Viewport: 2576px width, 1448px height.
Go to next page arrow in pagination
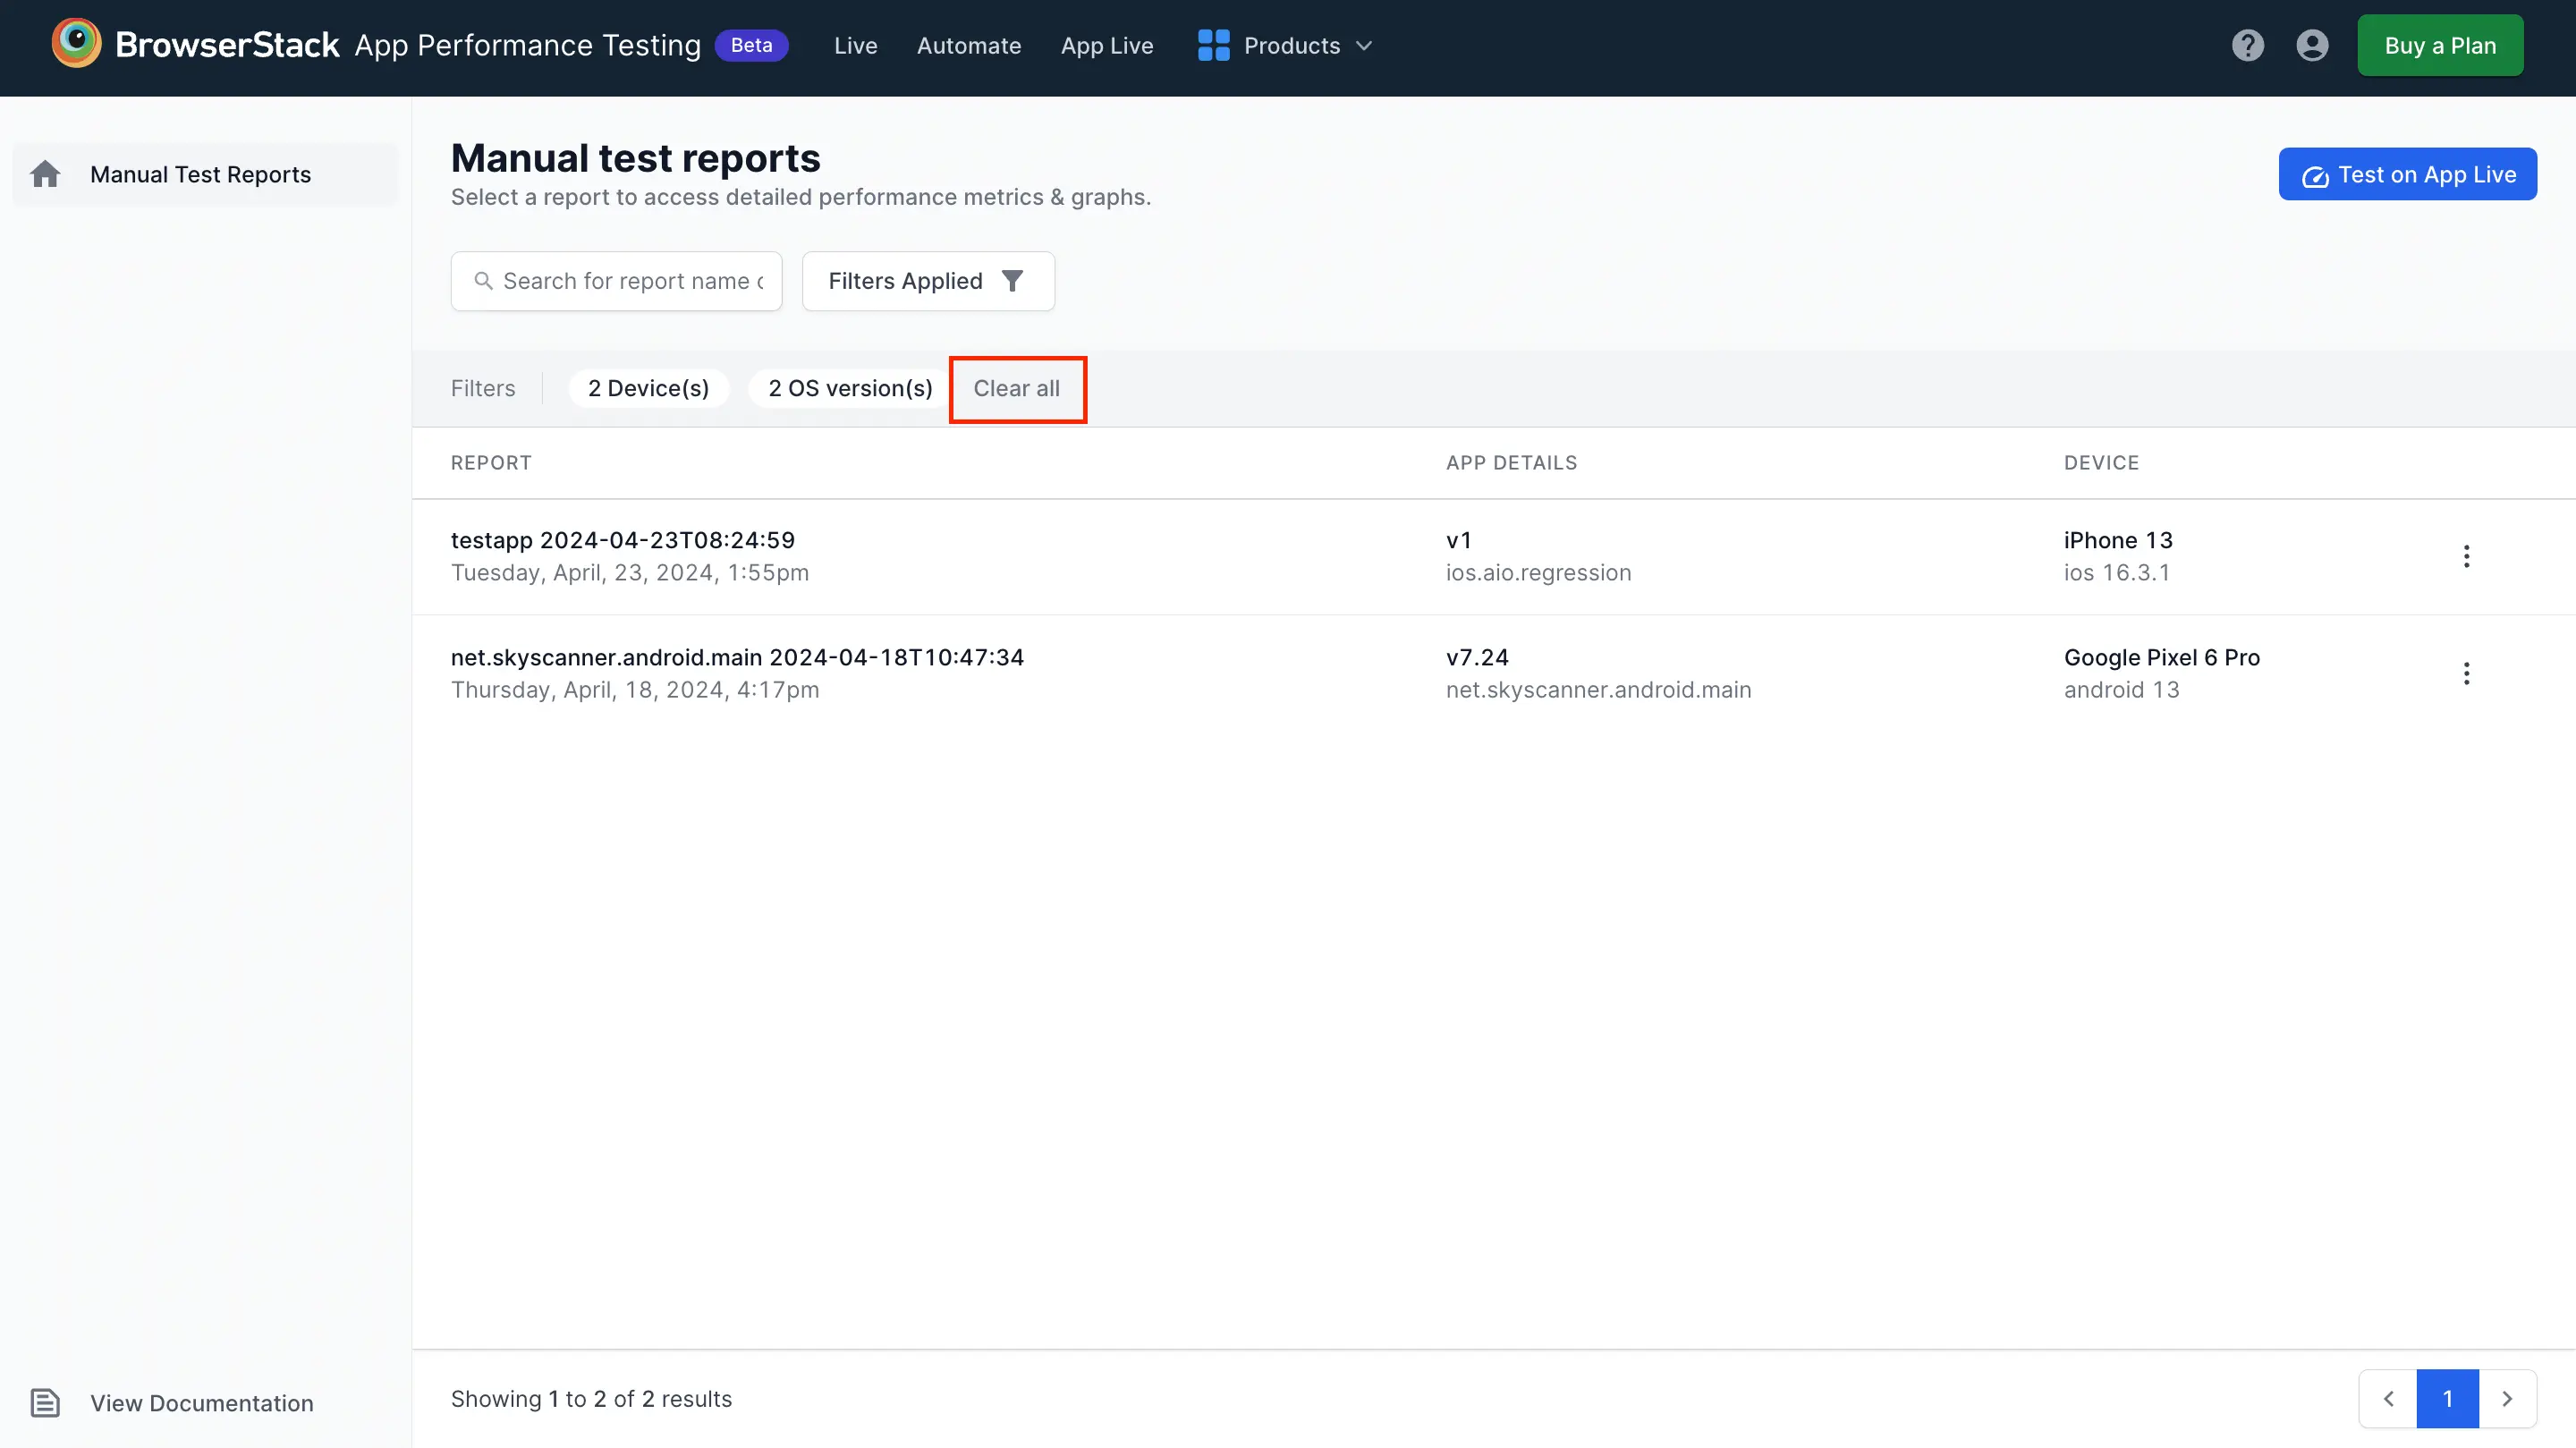[x=2506, y=1398]
